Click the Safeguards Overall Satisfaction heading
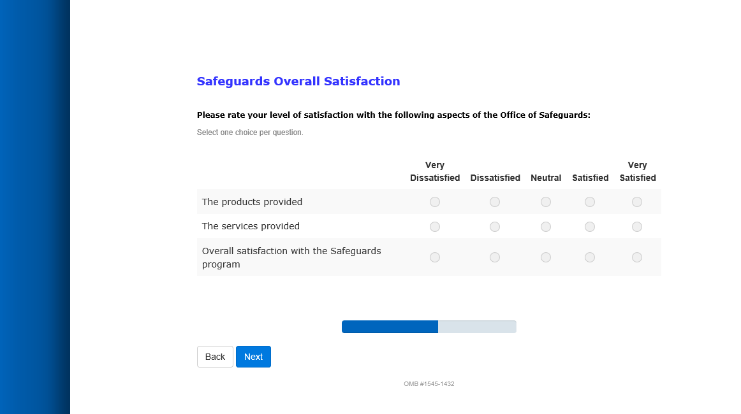Viewport: 741px width, 414px height. tap(298, 82)
